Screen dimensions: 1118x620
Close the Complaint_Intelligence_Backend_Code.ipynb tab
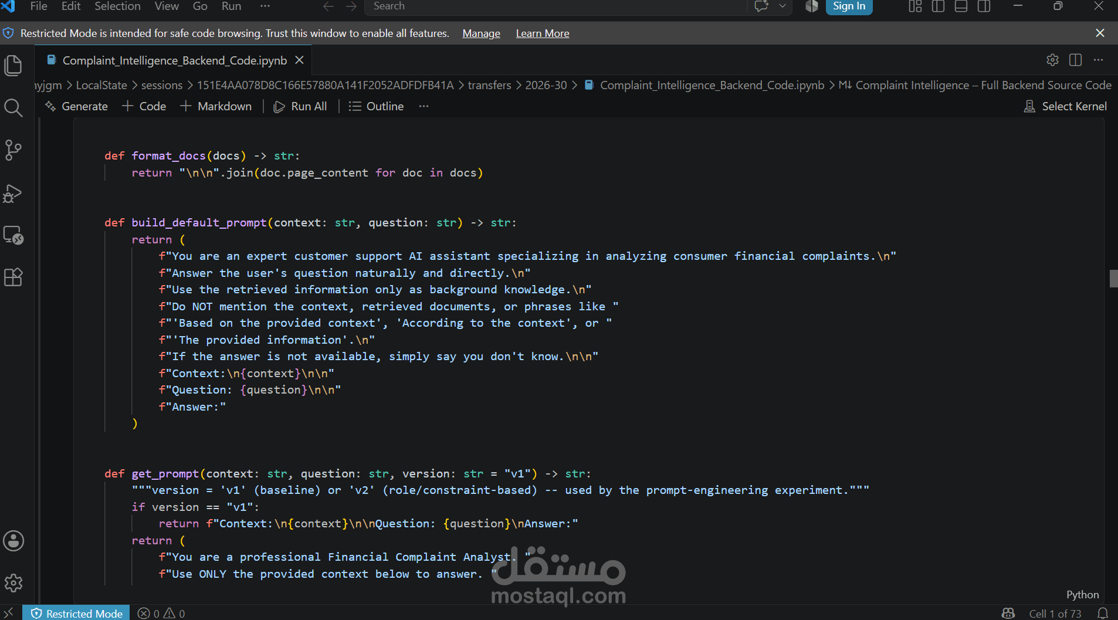299,60
